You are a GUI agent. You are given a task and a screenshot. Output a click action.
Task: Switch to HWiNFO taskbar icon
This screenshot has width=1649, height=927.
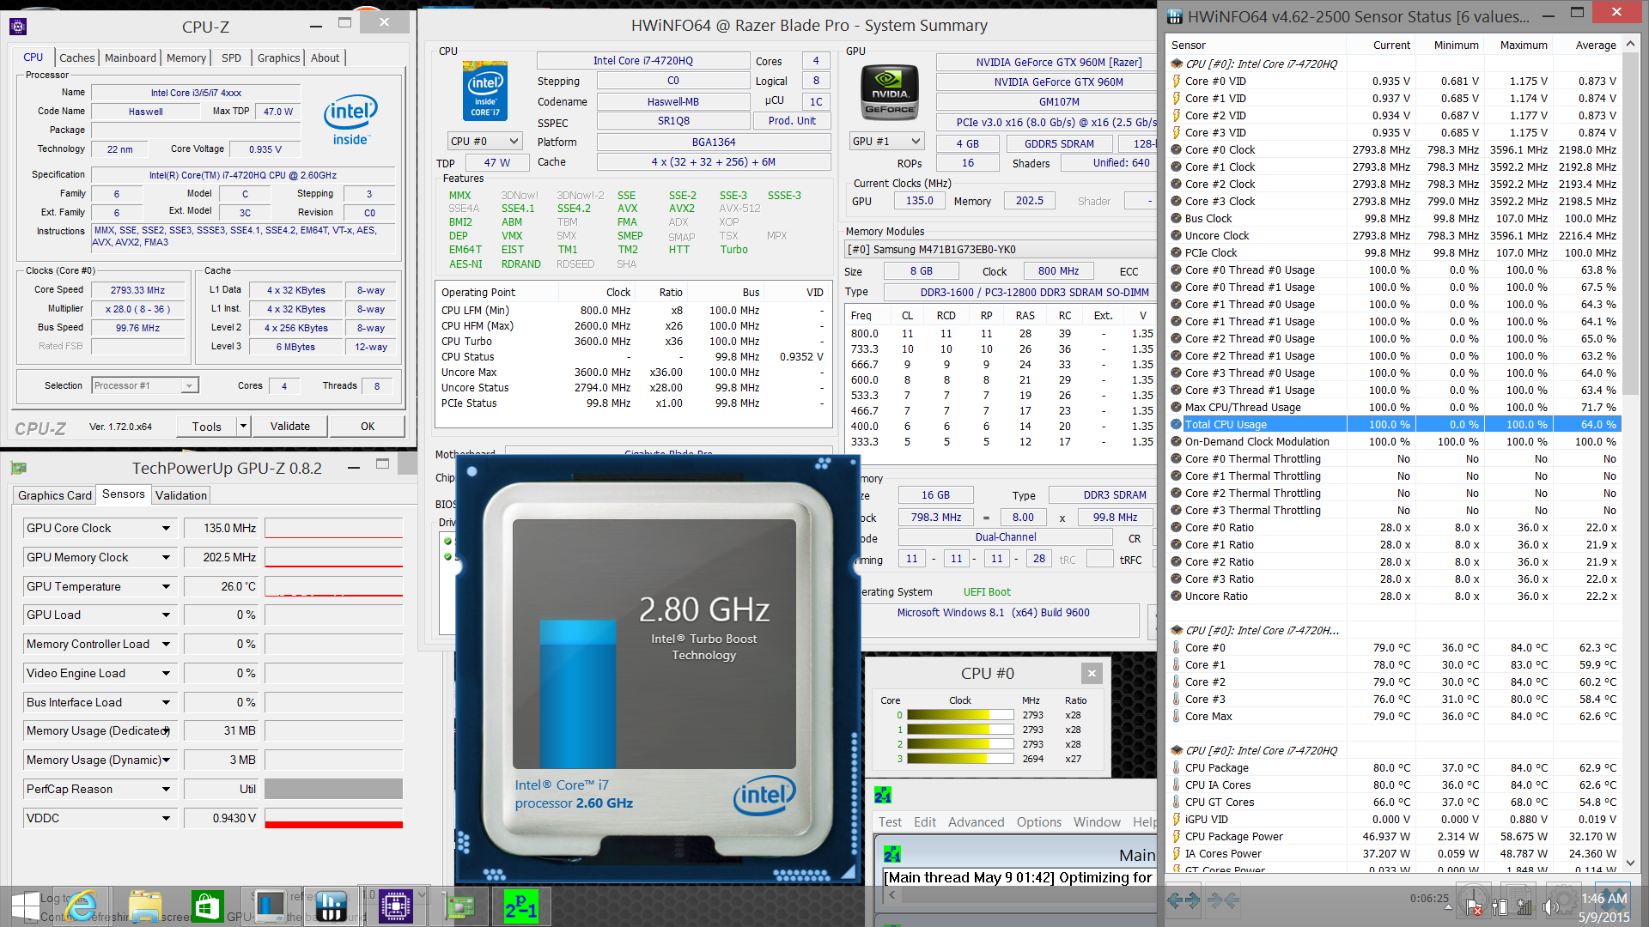tap(332, 906)
